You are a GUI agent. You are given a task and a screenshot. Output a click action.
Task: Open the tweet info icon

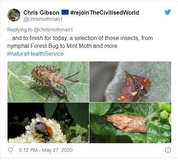[x=168, y=150]
